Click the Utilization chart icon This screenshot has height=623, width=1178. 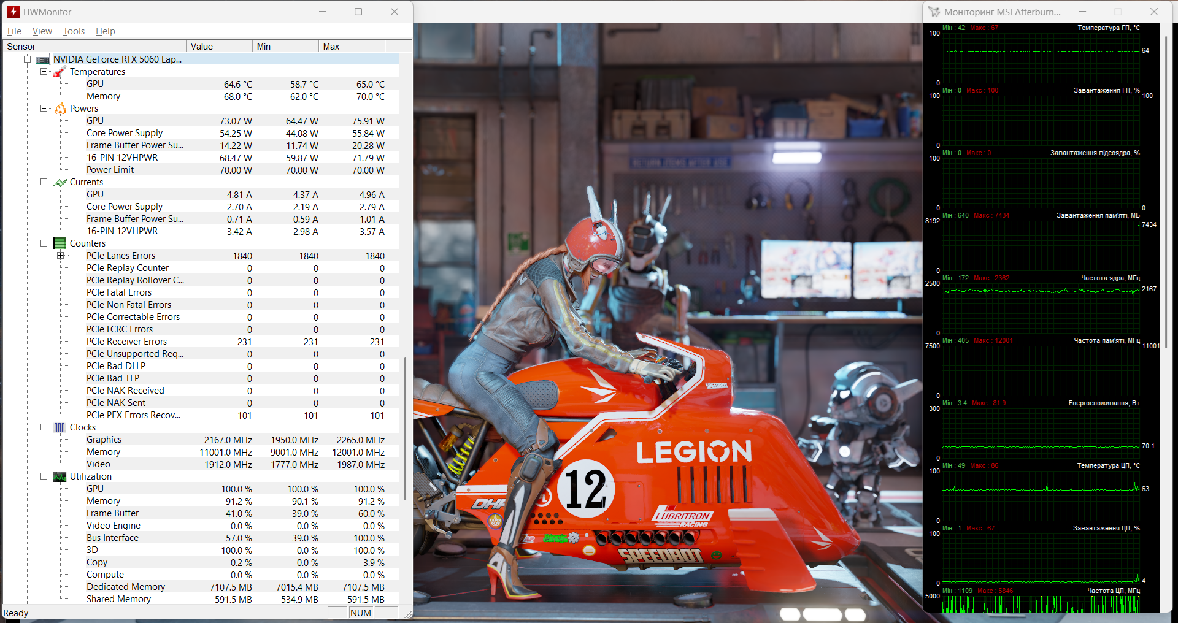click(60, 476)
